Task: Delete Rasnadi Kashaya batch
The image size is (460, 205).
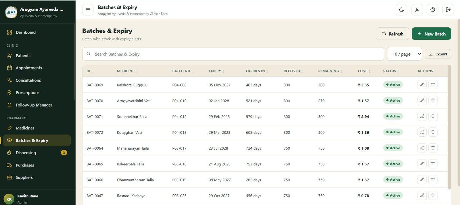Action: [433, 195]
